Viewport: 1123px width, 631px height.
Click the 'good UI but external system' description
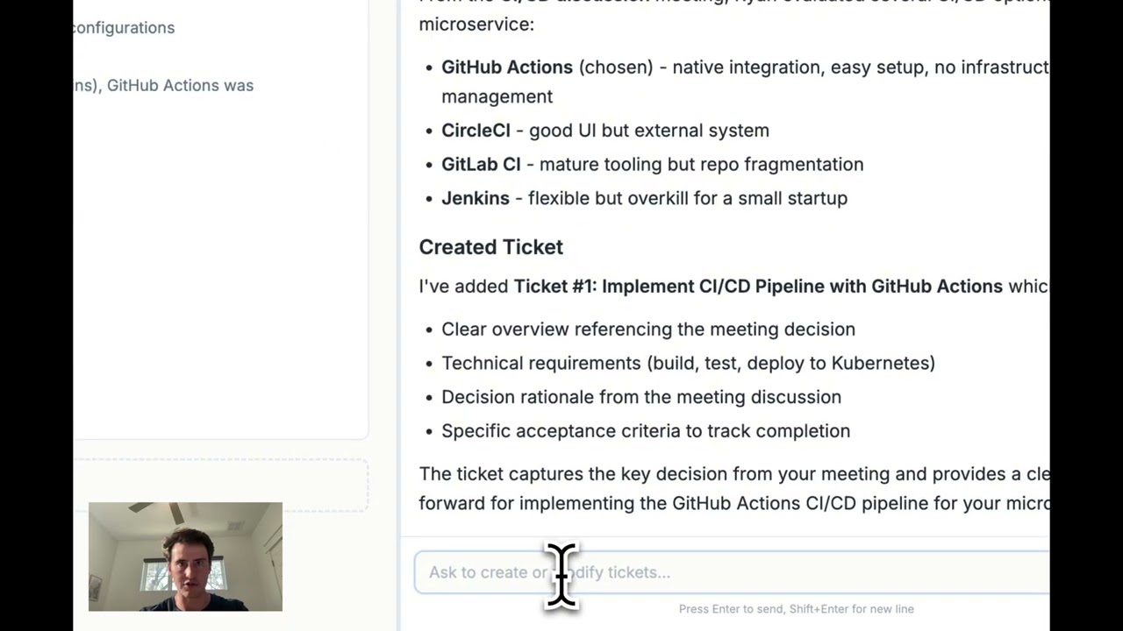[x=649, y=131]
